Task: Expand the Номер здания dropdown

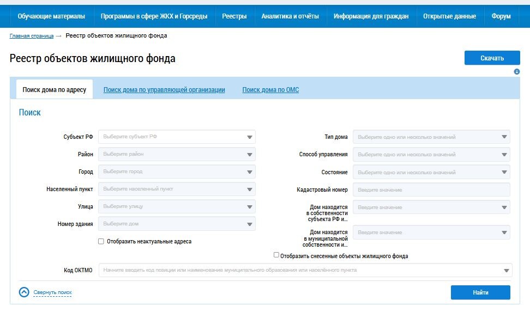Action: pyautogui.click(x=177, y=224)
